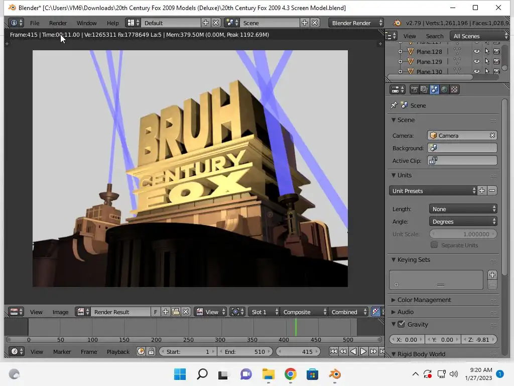514x386 pixels.
Task: Add a keying set with plus button
Action: (x=492, y=275)
